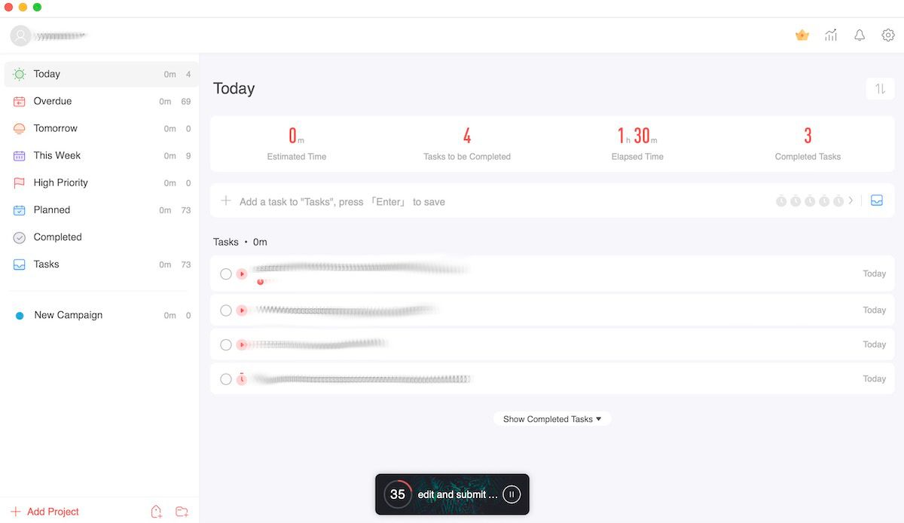This screenshot has height=523, width=904.
Task: Expand more pomodoro estimate options chevron
Action: pyautogui.click(x=851, y=201)
